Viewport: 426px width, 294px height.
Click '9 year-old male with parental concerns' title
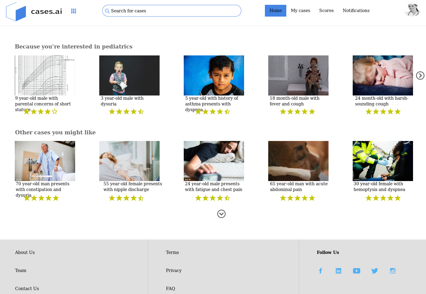click(x=43, y=104)
